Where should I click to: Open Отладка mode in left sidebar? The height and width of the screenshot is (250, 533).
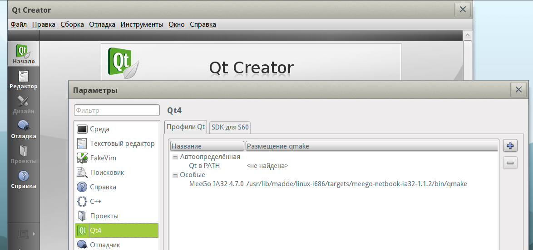pyautogui.click(x=24, y=129)
